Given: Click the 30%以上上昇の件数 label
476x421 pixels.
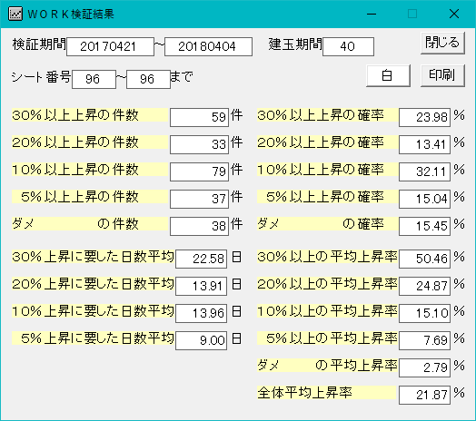Looking at the screenshot, I should (90, 115).
